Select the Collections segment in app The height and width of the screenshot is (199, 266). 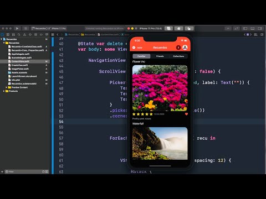pos(178,56)
